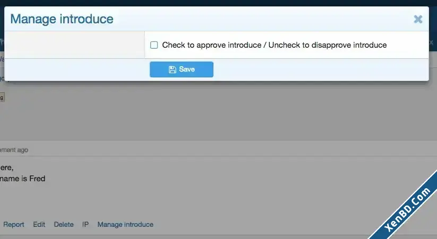The image size is (437, 239).
Task: Click the Edit link under the post
Action: pos(39,225)
